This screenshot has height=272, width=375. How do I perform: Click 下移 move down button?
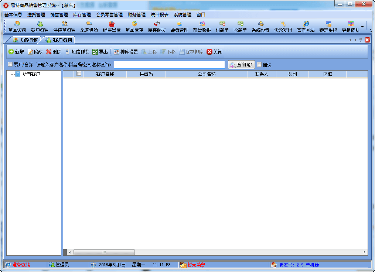tap(168, 52)
